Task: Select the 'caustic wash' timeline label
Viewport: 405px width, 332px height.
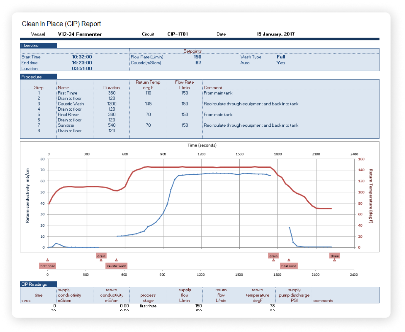Action: point(116,266)
